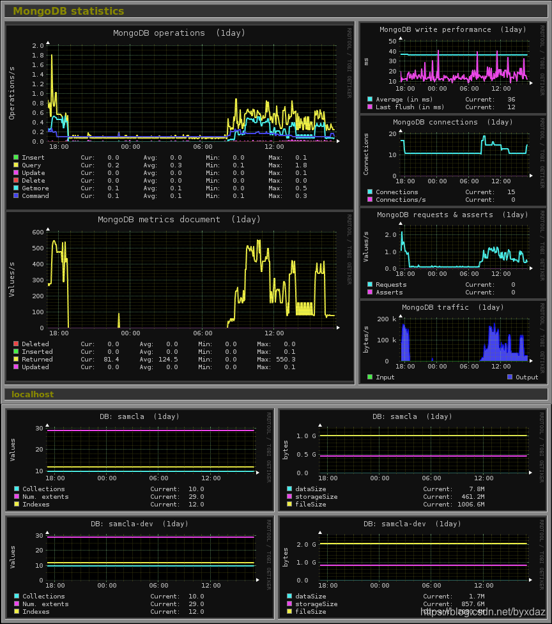Click the green Input legend swatch
This screenshot has width=552, height=624.
point(370,377)
